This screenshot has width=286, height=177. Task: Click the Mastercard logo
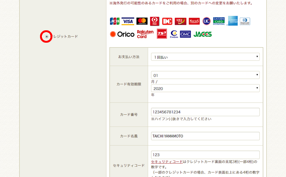click(x=142, y=21)
